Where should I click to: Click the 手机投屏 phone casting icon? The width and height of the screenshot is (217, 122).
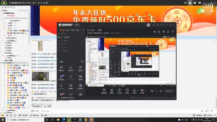(x=119, y=90)
